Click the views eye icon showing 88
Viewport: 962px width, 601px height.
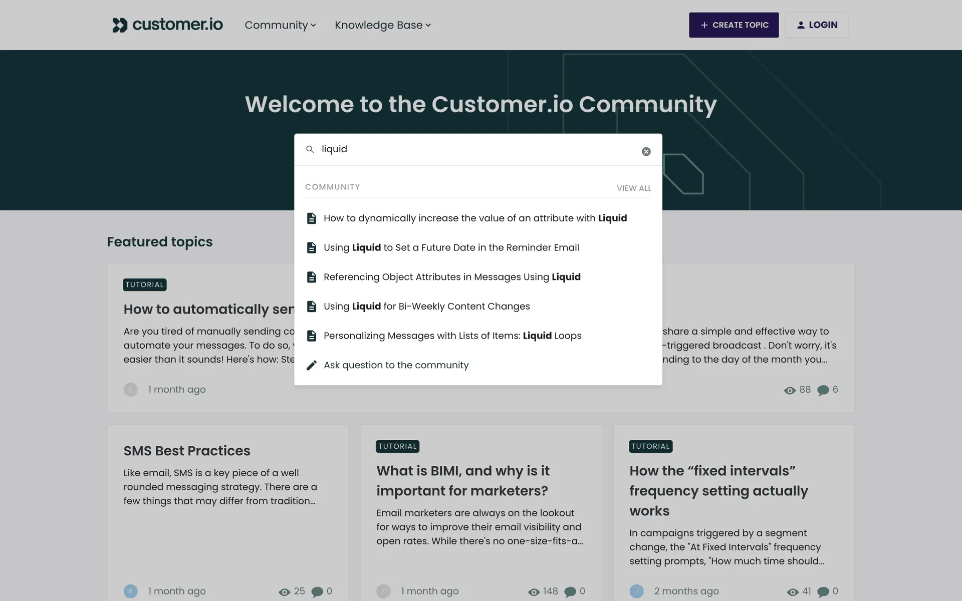coord(790,390)
